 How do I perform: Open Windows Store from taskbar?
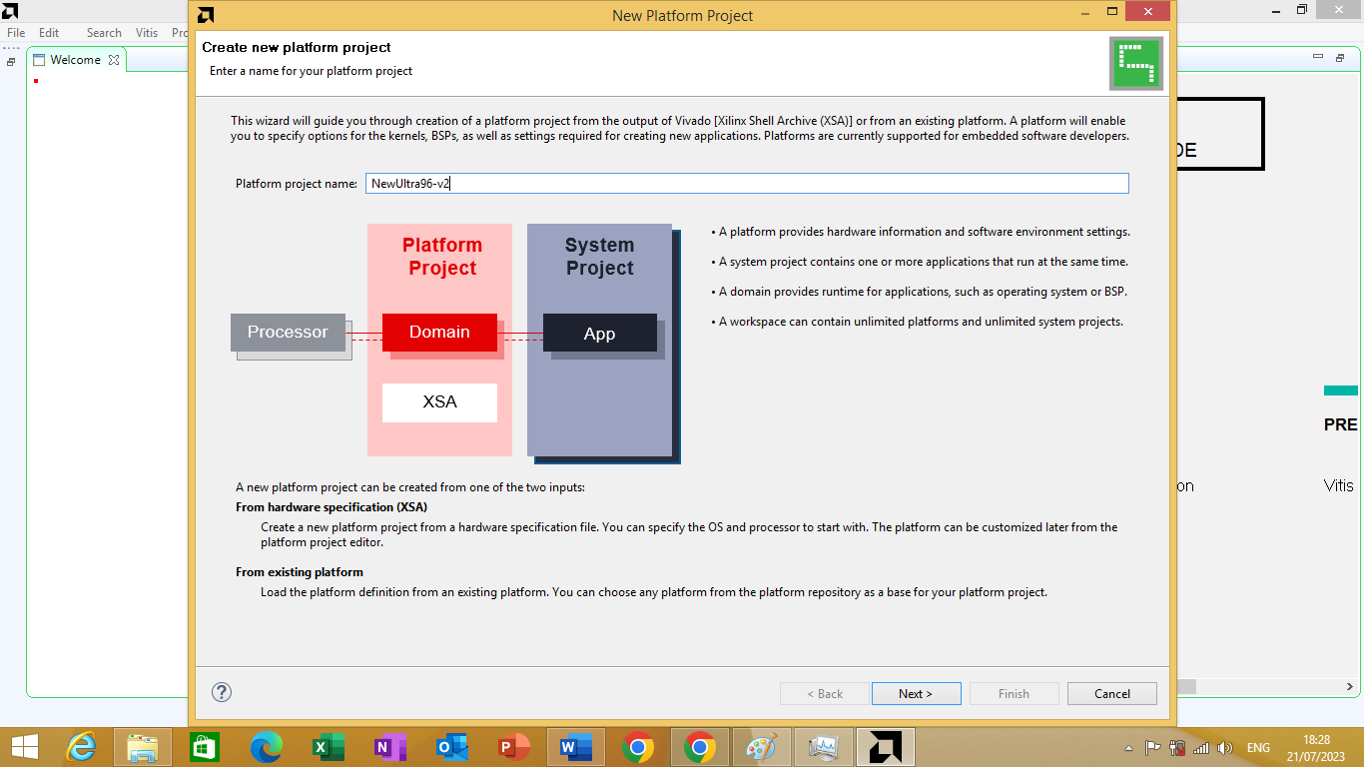[x=204, y=747]
